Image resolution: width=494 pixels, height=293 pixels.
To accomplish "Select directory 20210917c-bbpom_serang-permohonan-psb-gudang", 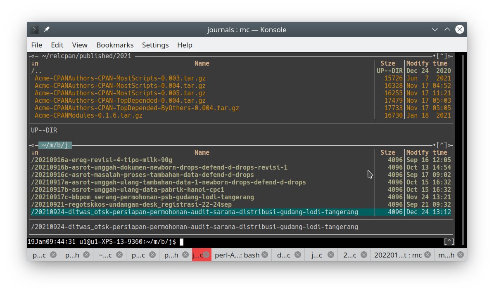I will point(142,197).
